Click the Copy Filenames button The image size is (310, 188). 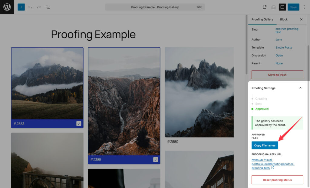[x=265, y=145]
